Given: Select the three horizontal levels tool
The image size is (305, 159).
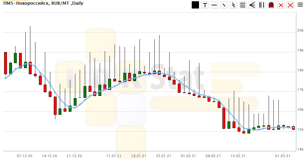Looking at the screenshot, I should coord(243,5).
